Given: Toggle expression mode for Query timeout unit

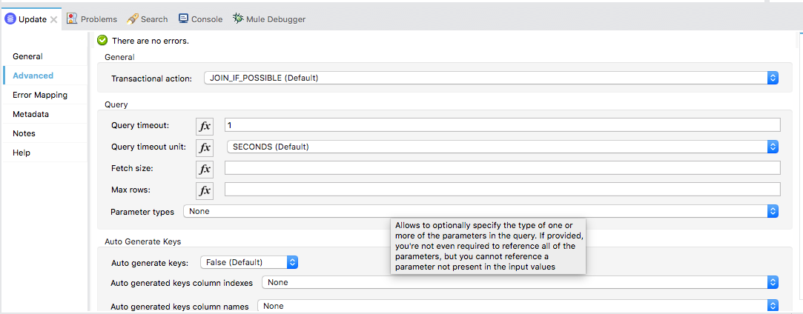Looking at the screenshot, I should click(x=205, y=147).
